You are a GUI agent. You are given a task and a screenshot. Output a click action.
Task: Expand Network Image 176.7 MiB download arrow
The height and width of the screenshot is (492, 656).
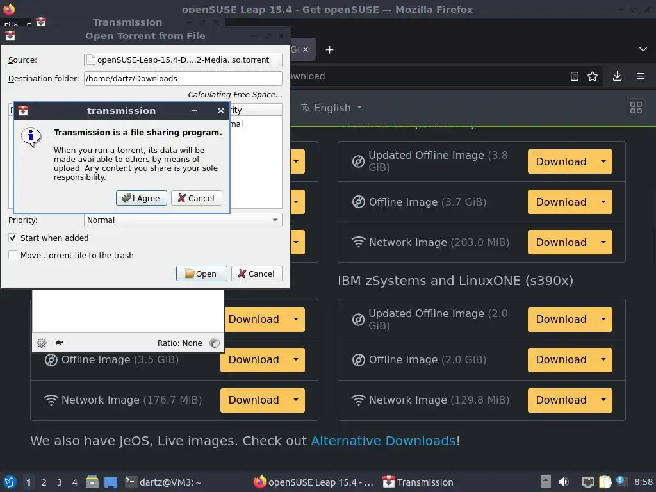(x=296, y=400)
